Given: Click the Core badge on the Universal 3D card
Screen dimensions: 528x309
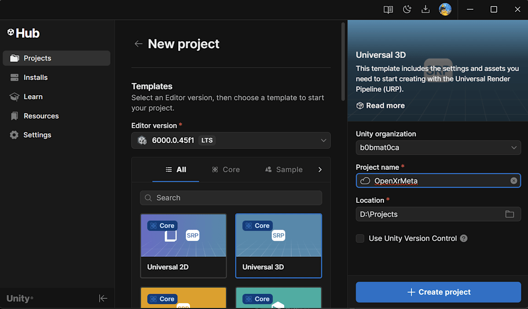Looking at the screenshot, I should 257,226.
